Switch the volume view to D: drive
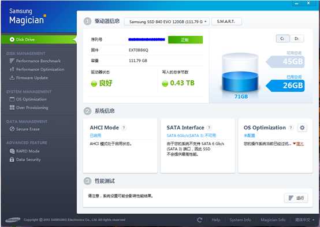The width and height of the screenshot is (320, 227). 296,39
